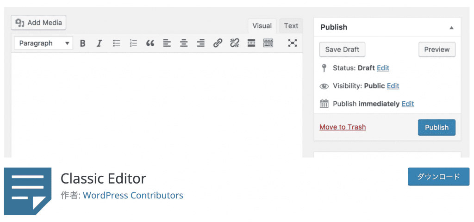
Task: Center align the text
Action: (x=184, y=43)
